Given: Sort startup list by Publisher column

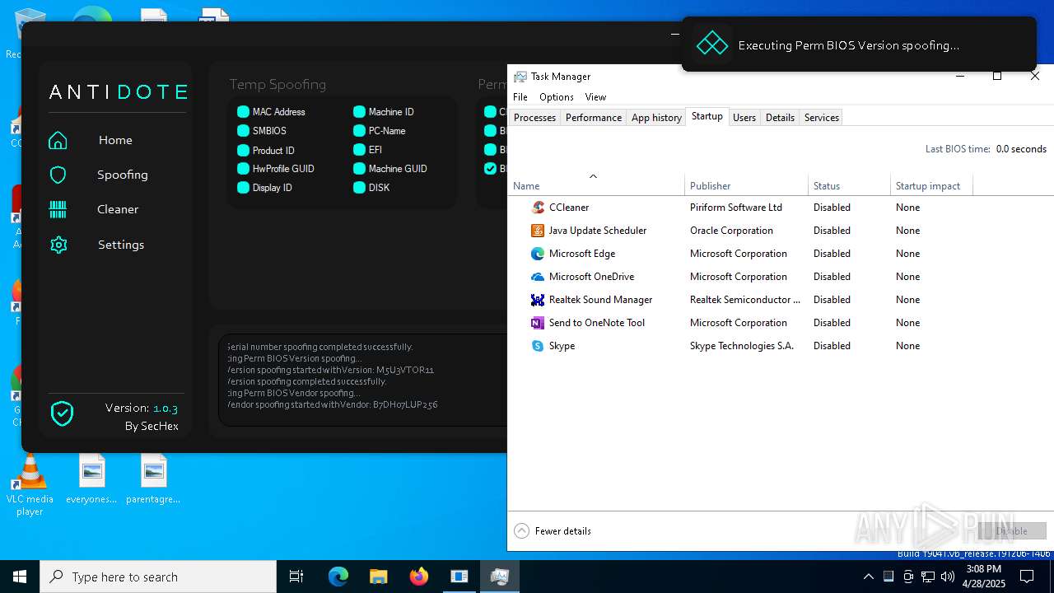Looking at the screenshot, I should (x=746, y=186).
